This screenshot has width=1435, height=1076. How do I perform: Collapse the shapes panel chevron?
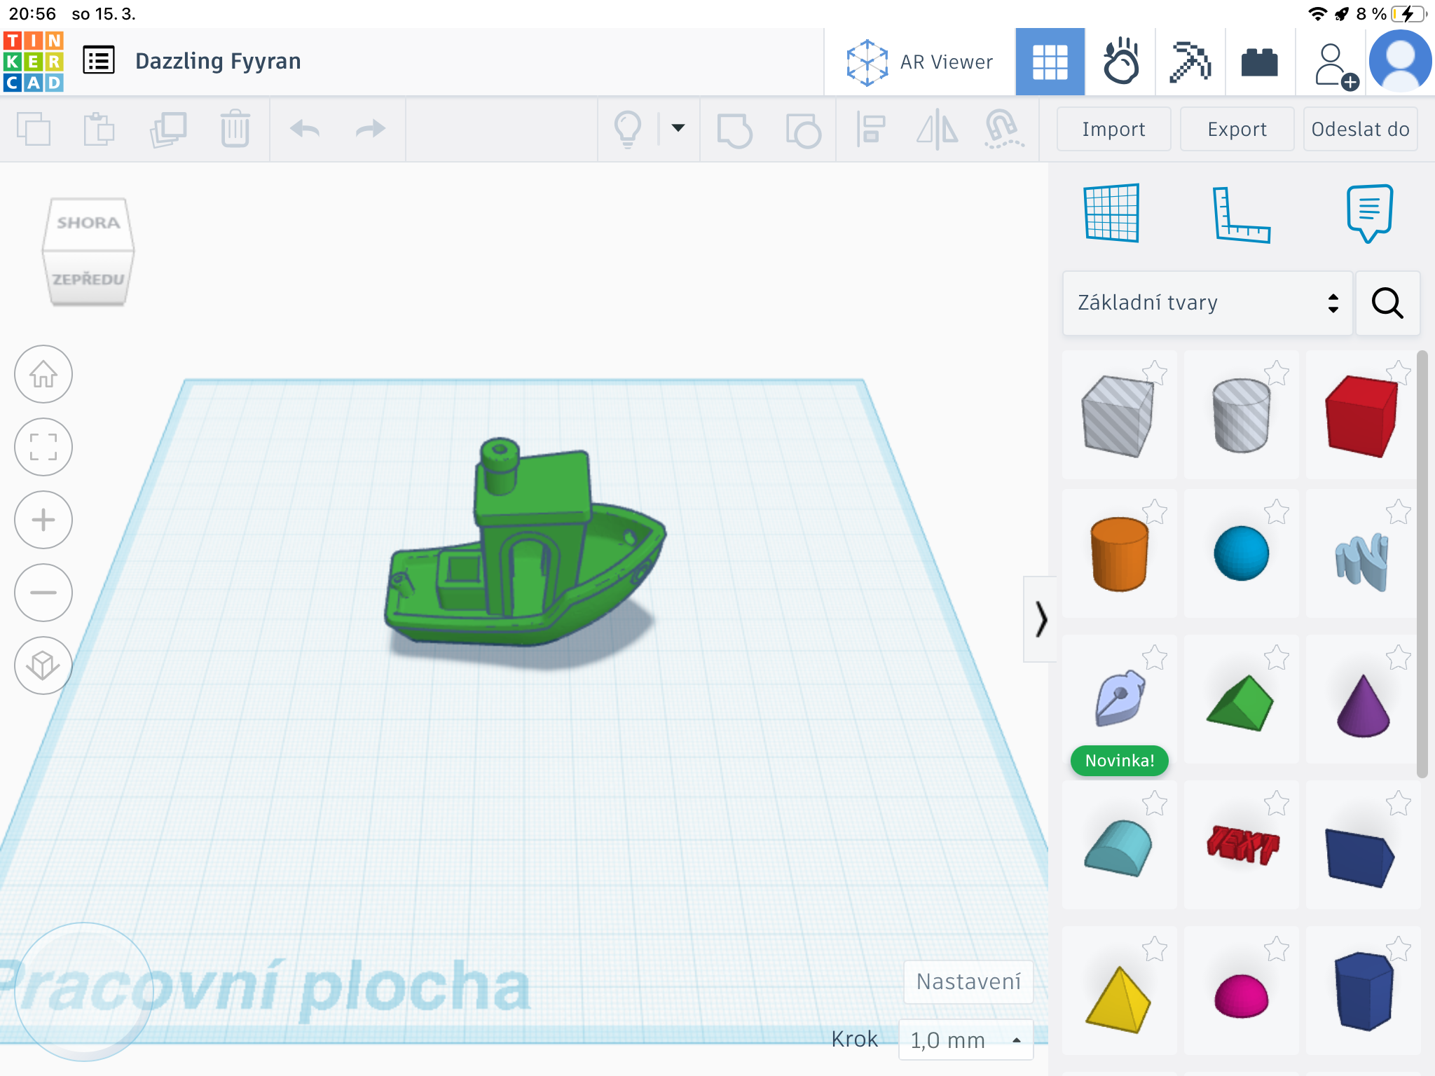pyautogui.click(x=1041, y=619)
